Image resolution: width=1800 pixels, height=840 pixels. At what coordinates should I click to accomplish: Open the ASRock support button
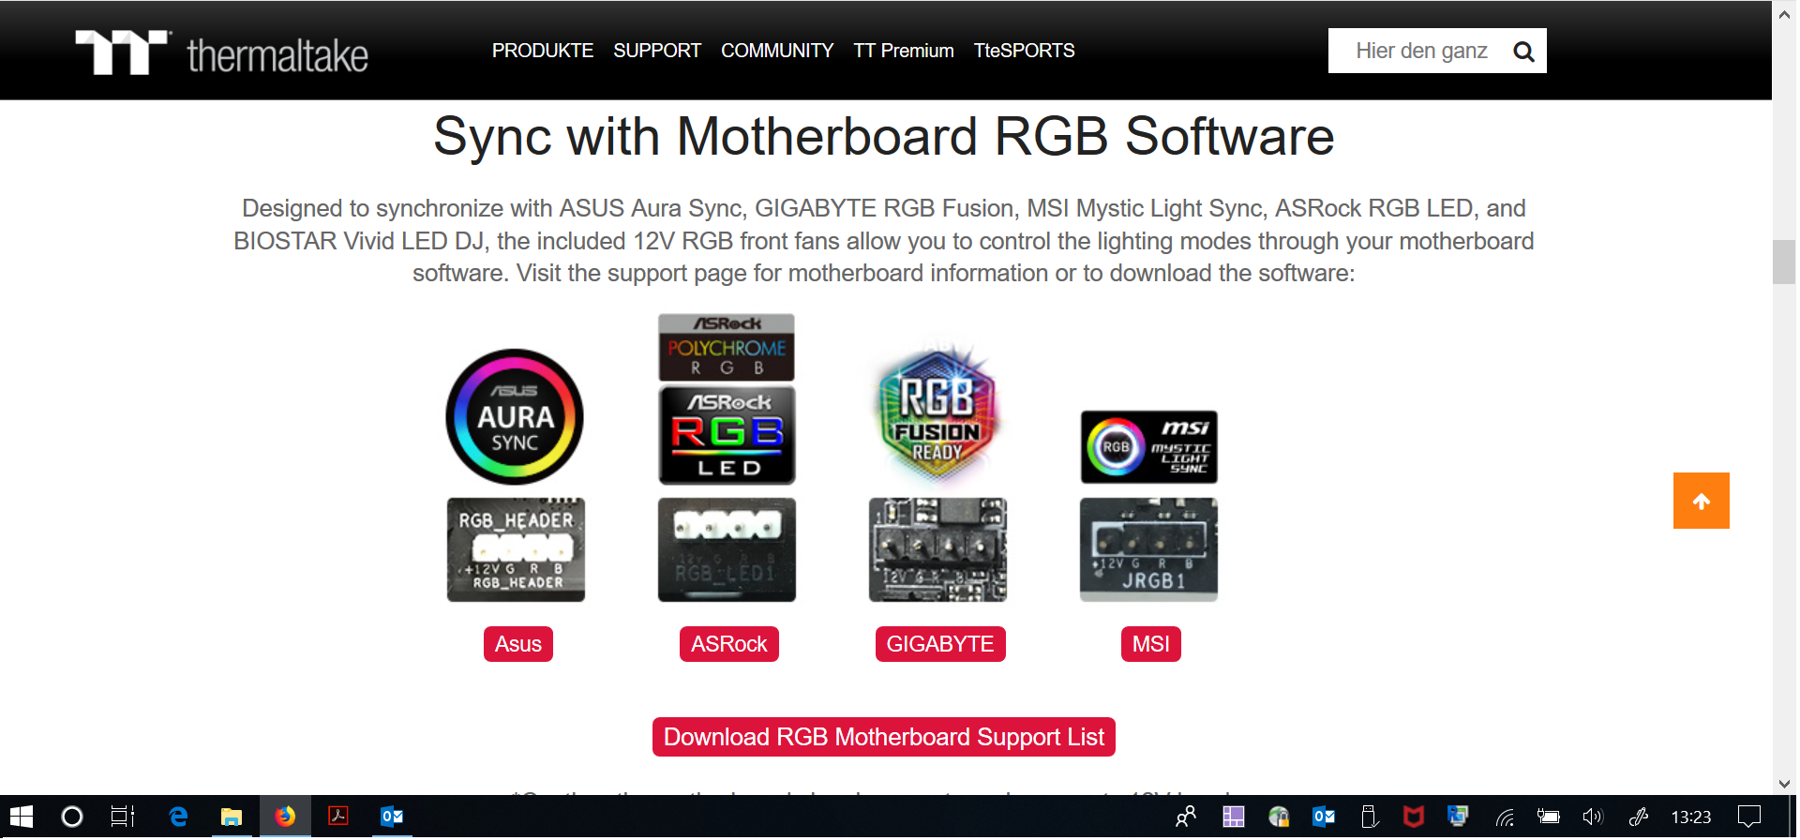(x=729, y=644)
